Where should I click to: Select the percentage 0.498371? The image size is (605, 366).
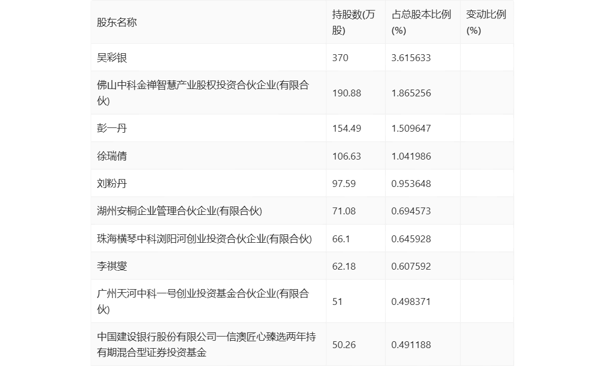(411, 302)
